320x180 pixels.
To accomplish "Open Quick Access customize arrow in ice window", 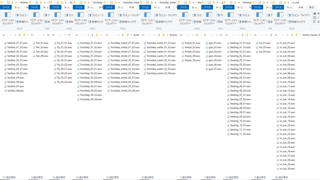I will coord(267,2).
